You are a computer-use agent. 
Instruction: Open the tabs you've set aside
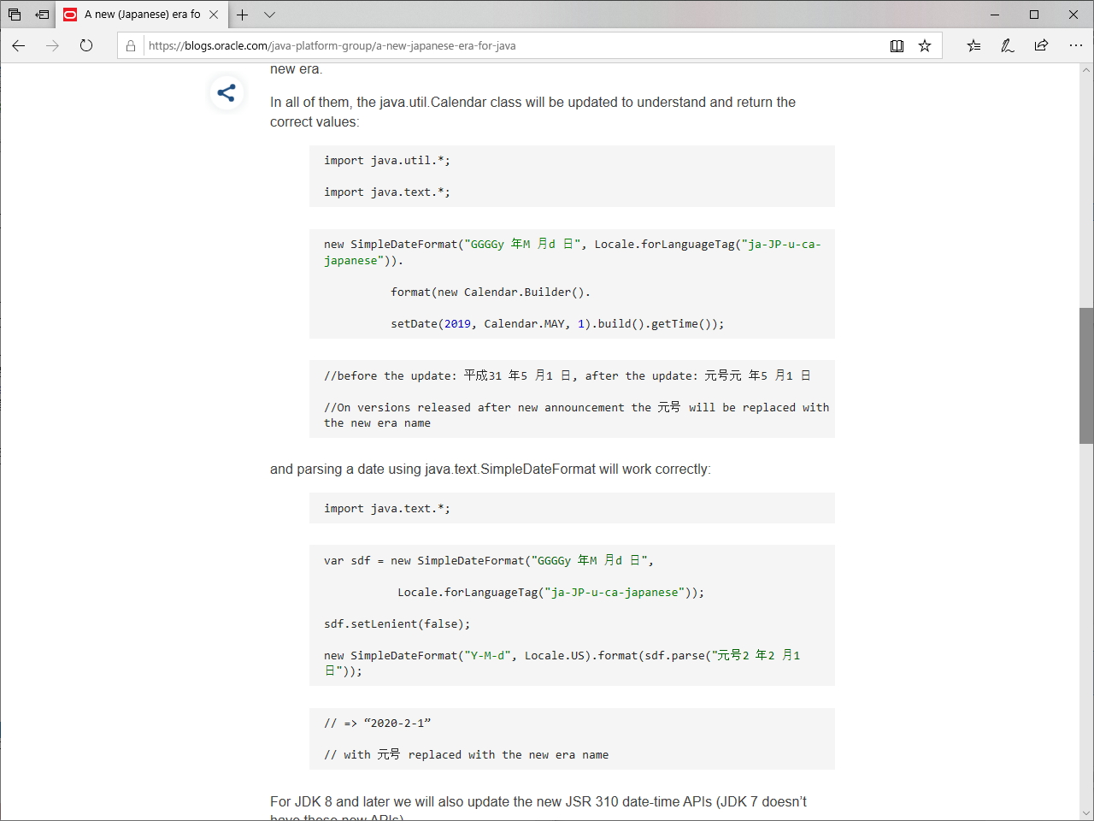pyautogui.click(x=15, y=15)
